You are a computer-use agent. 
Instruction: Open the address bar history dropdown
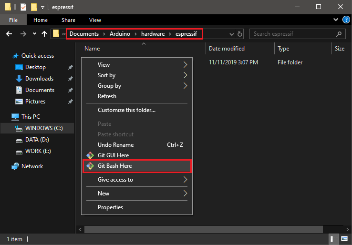pyautogui.click(x=232, y=34)
